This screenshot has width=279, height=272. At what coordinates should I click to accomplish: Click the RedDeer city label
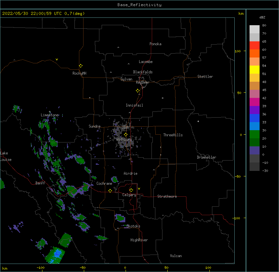pyautogui.click(x=142, y=82)
